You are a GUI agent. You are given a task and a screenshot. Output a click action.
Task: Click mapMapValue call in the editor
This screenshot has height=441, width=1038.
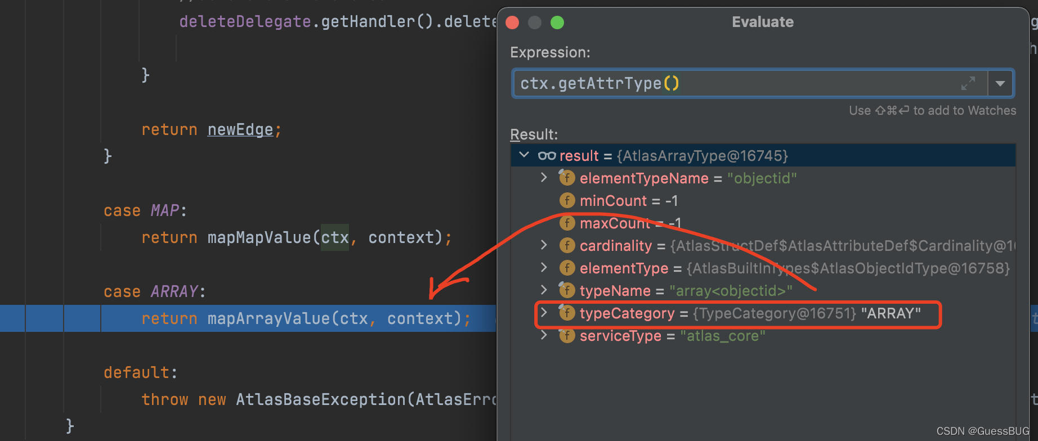259,237
